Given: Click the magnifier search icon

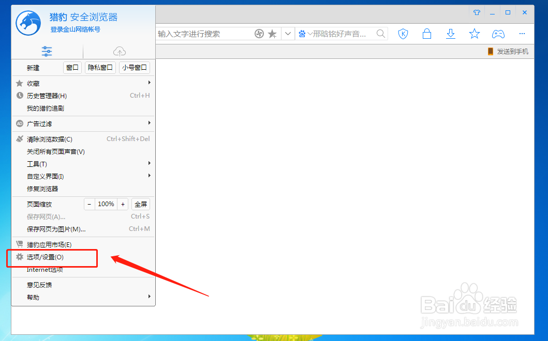Looking at the screenshot, I should coord(380,34).
